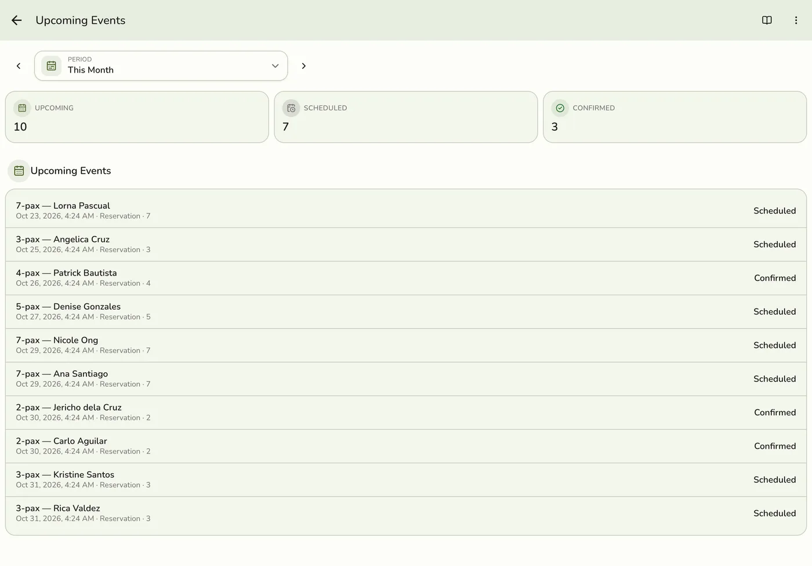Open Angelica Cruz 3-pax reservation
Screen dimensions: 812x566
(406, 244)
